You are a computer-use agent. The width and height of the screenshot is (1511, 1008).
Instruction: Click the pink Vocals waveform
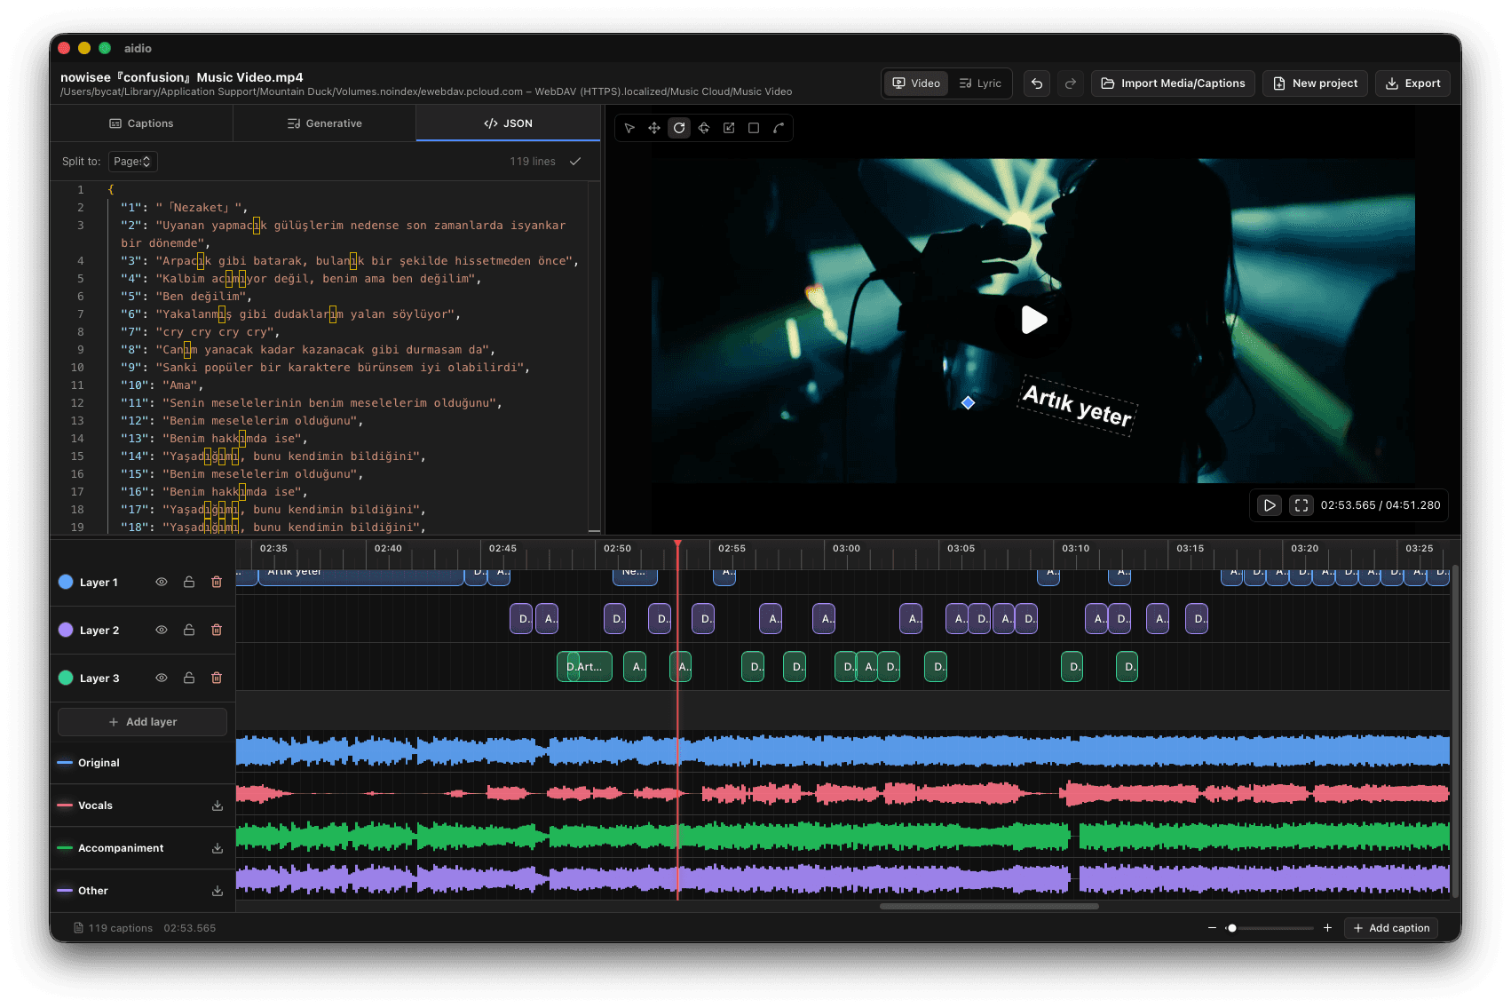[x=843, y=792]
